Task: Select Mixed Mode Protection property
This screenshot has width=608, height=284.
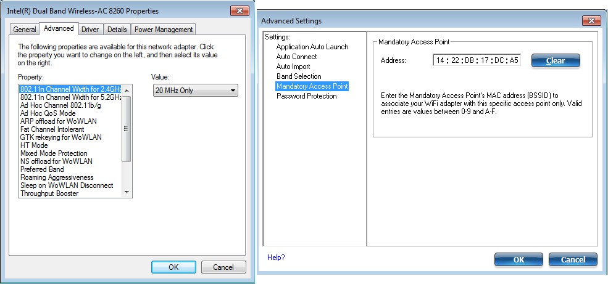Action: click(54, 153)
